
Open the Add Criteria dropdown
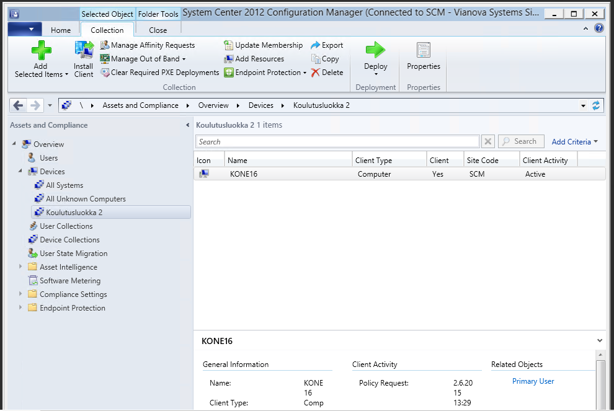[574, 142]
